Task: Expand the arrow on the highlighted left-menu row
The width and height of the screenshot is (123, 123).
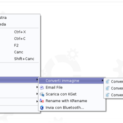Action: 37,79
